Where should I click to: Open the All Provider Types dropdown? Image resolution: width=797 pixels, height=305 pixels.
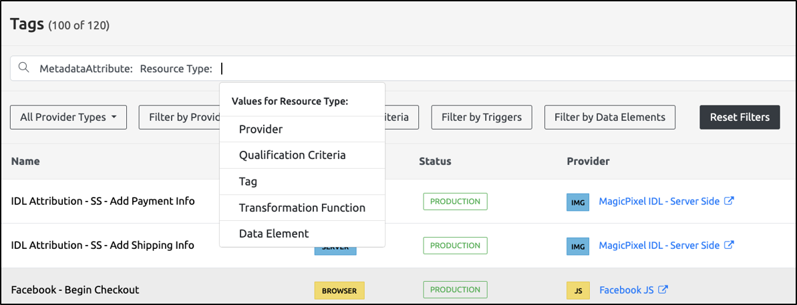[68, 117]
